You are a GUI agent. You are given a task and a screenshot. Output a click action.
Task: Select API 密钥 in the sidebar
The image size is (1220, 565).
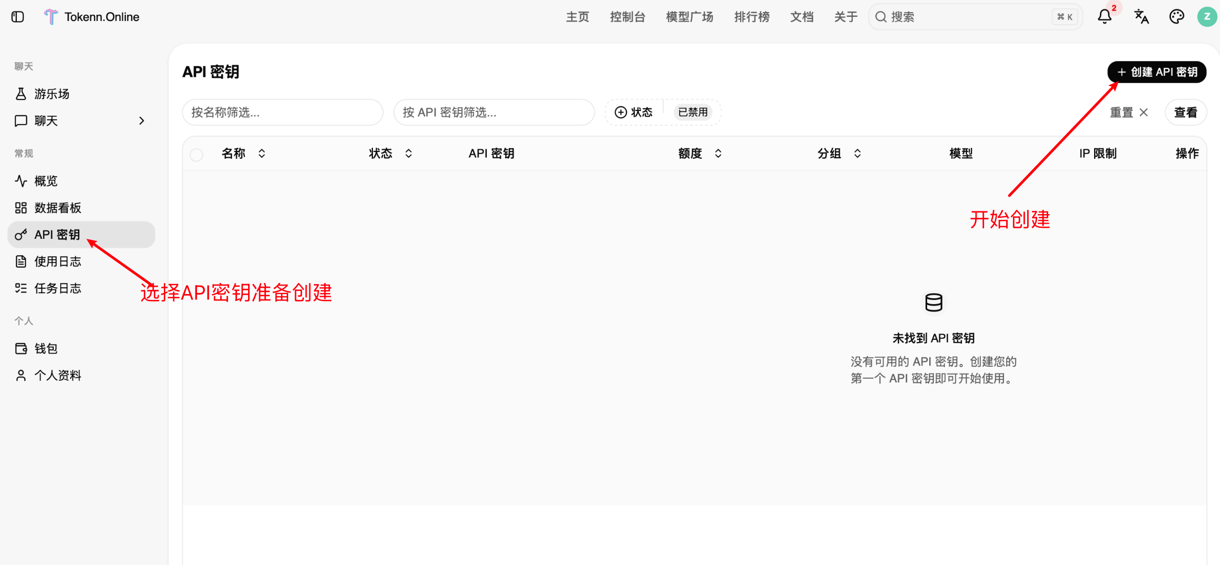(x=81, y=235)
